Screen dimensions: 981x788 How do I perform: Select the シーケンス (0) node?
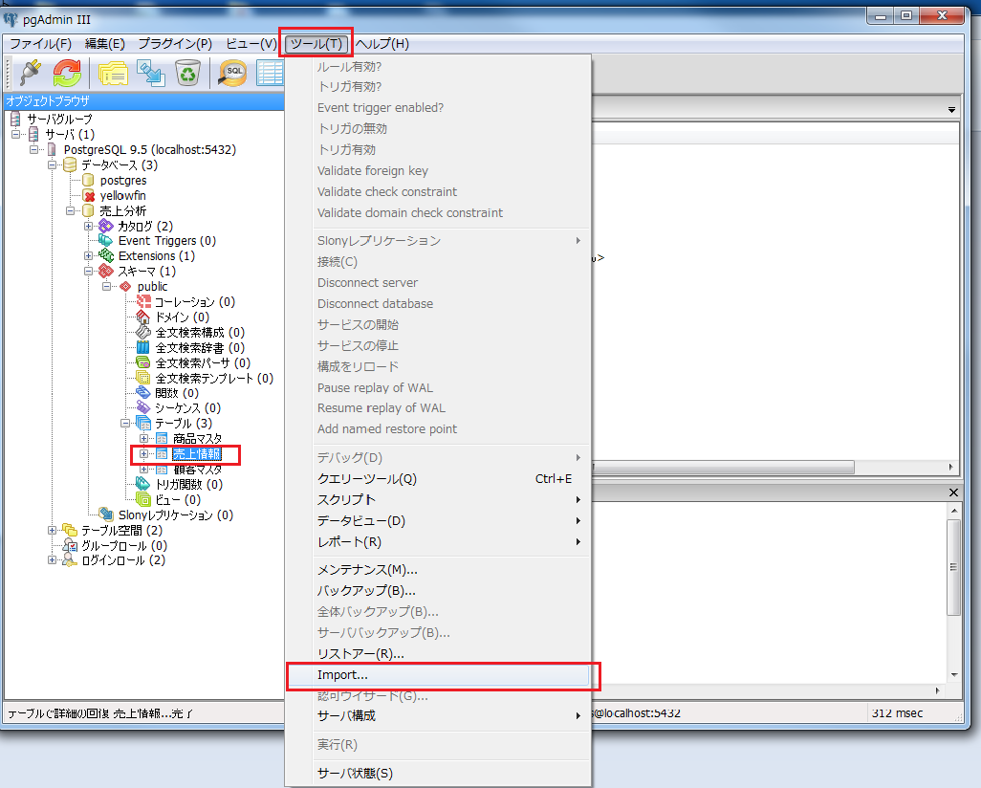187,408
